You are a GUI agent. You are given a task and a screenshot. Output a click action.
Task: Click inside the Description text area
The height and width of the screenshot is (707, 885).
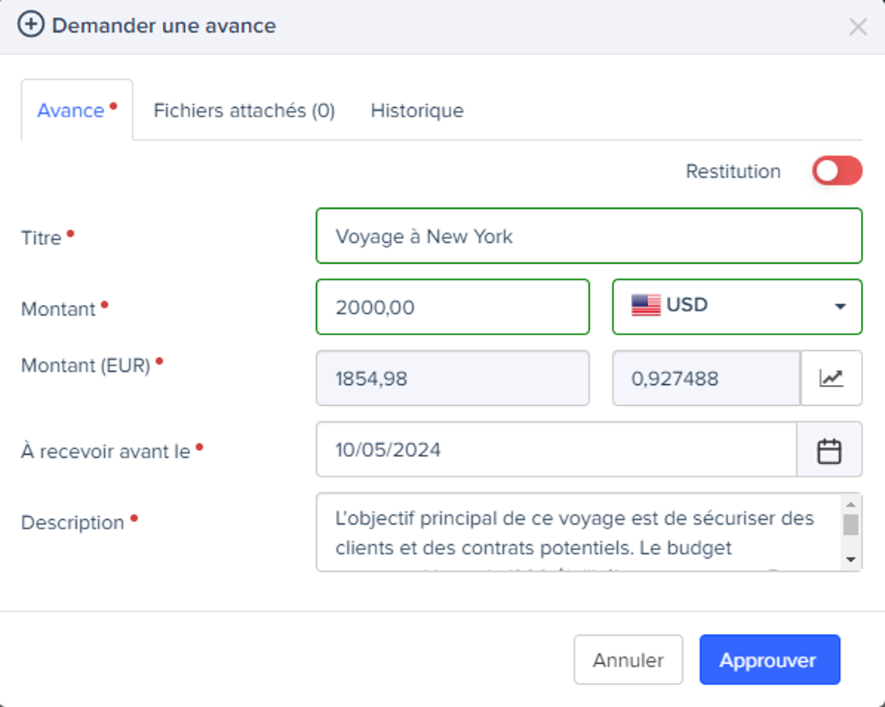click(578, 532)
